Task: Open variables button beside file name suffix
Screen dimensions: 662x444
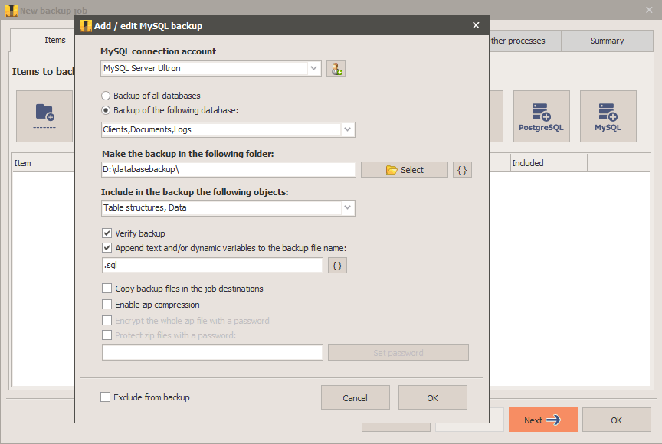Action: tap(337, 266)
